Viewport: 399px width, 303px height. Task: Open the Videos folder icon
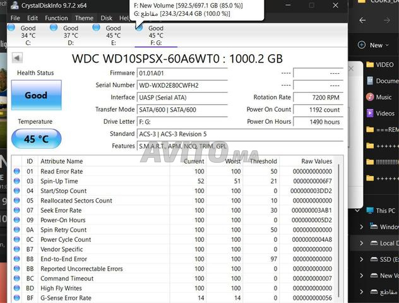coord(370,114)
